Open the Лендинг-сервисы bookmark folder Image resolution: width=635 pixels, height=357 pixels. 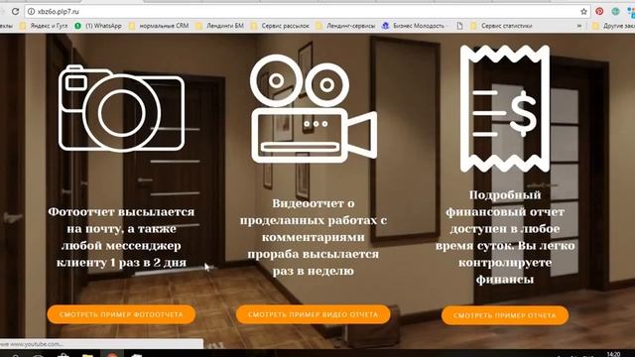(x=346, y=26)
